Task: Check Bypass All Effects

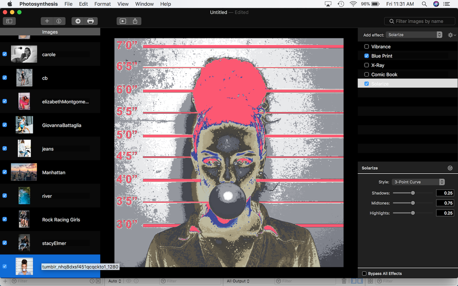Action: pos(364,273)
